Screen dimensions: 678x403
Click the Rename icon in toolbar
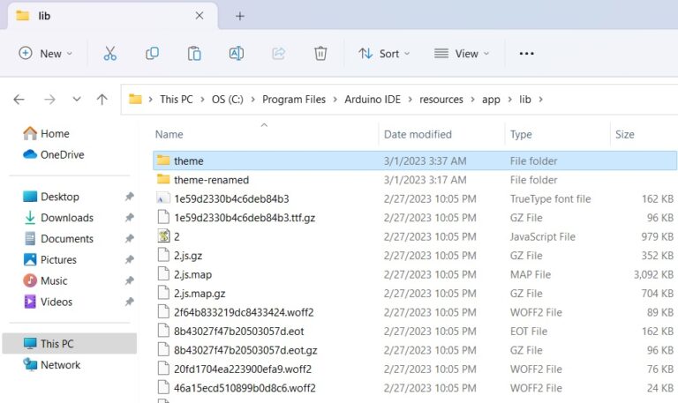(x=236, y=54)
